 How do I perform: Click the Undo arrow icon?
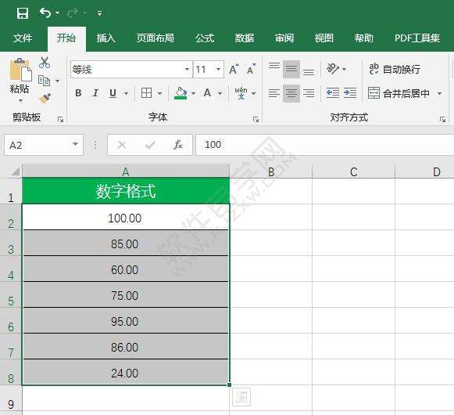click(45, 13)
